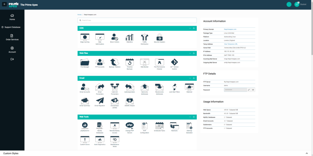Click the logout icon in sidebar
Image resolution: width=313 pixels, height=156 pixels.
tap(12, 59)
